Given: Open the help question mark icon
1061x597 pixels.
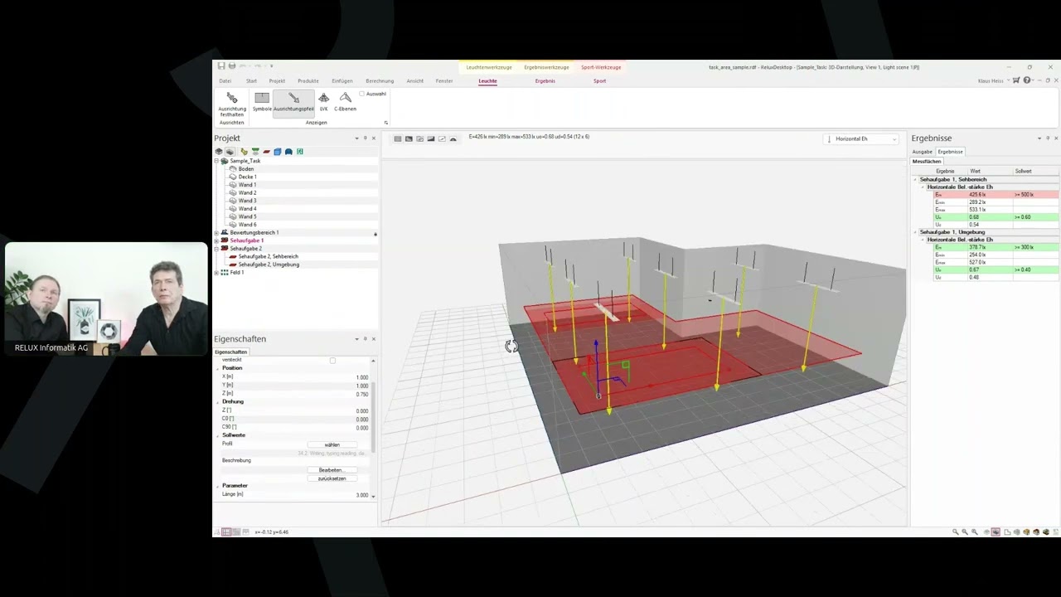Looking at the screenshot, I should (1027, 80).
